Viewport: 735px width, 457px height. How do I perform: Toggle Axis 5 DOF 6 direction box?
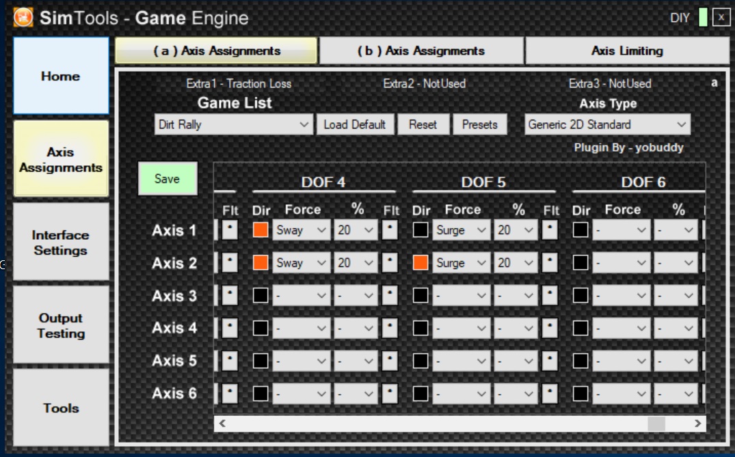click(580, 361)
